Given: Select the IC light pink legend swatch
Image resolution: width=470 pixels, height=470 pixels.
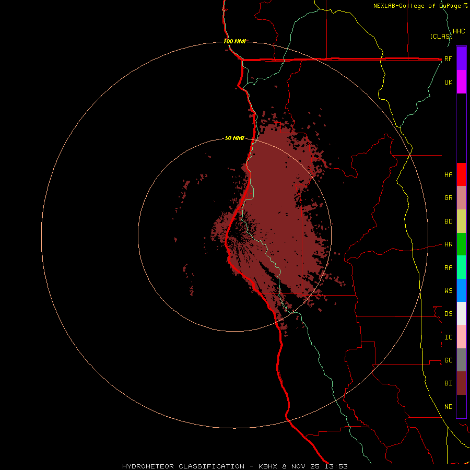Looking at the screenshot, I should point(461,337).
